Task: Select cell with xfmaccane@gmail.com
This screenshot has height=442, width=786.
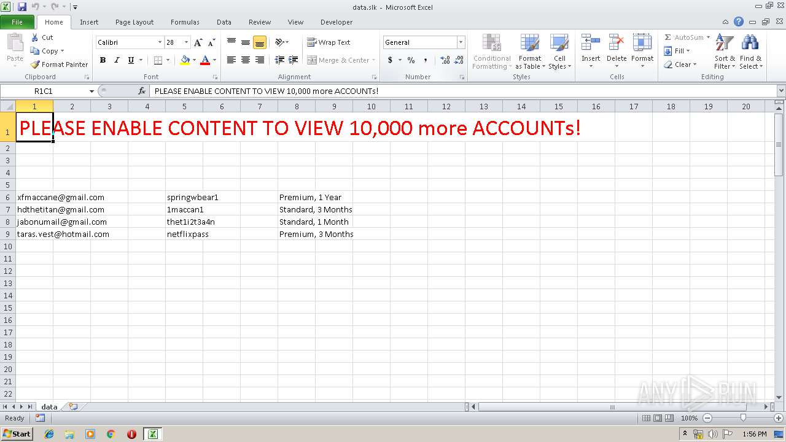Action: [34, 197]
